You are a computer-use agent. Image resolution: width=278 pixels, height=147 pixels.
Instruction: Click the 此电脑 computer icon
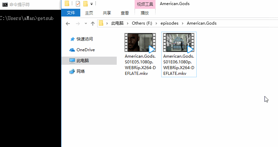[72, 61]
